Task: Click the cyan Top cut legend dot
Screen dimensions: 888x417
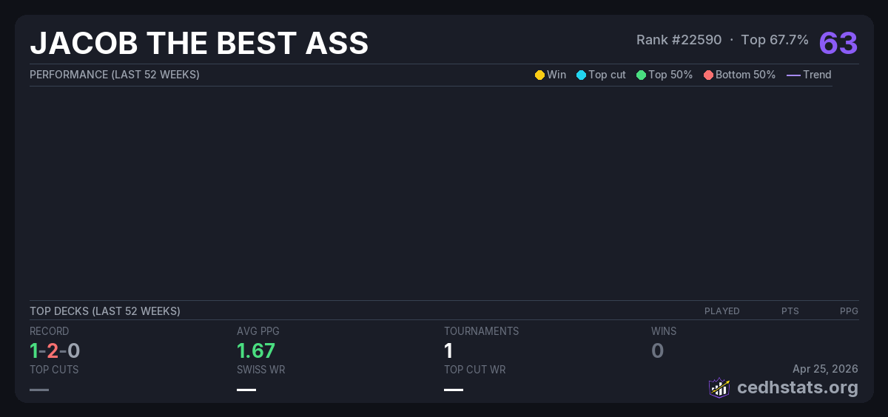Action: click(581, 75)
